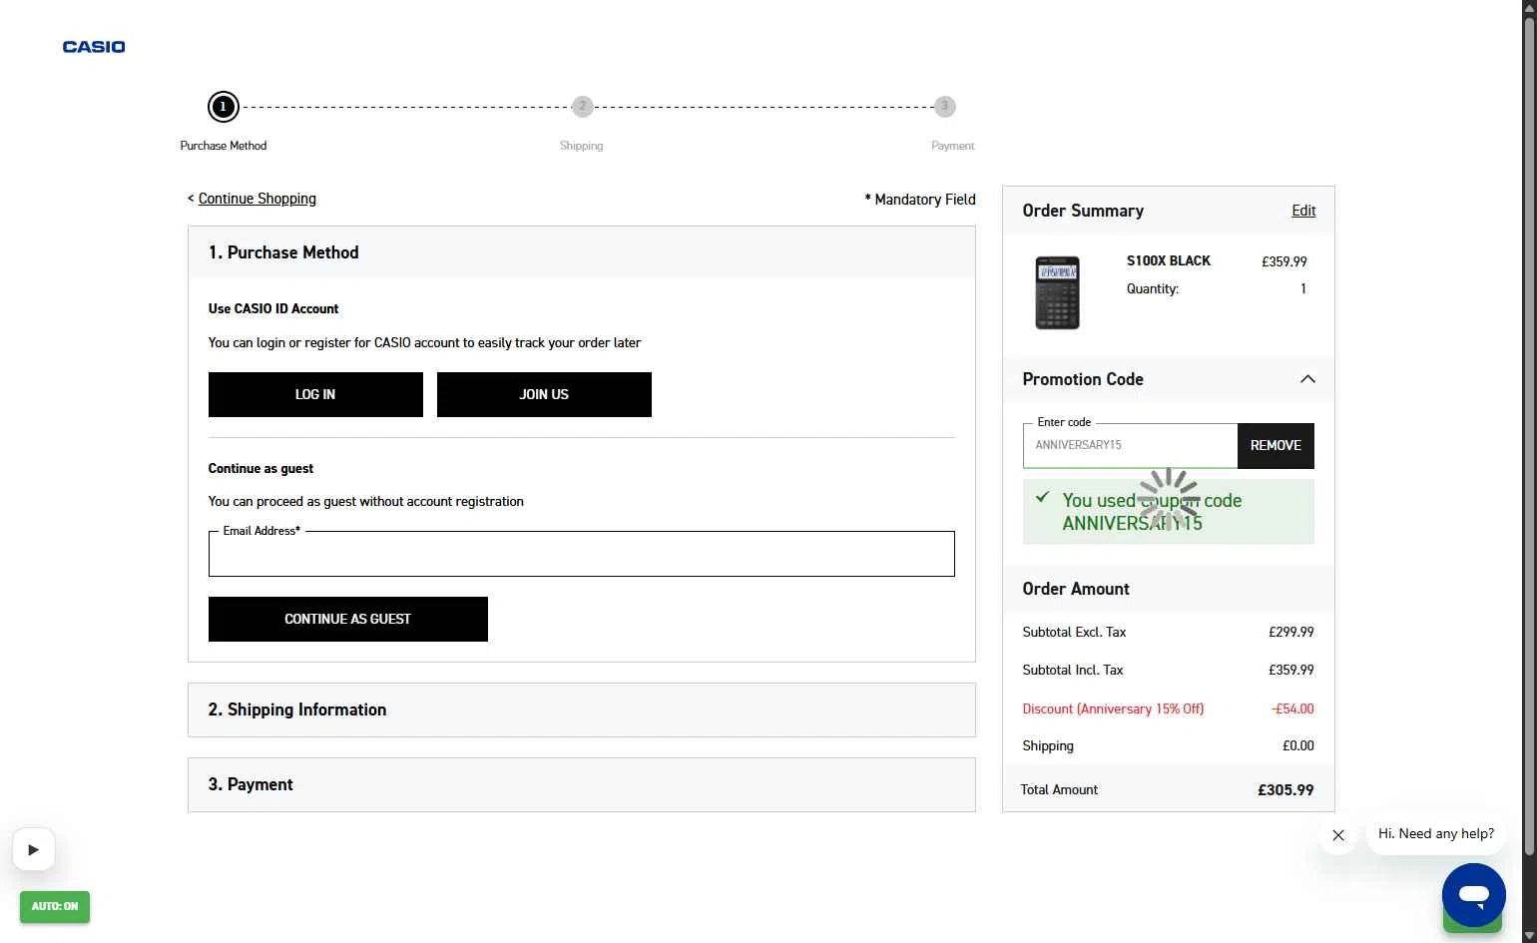The image size is (1537, 943).
Task: Click the coupon-used success checkmark icon
Action: tap(1042, 497)
